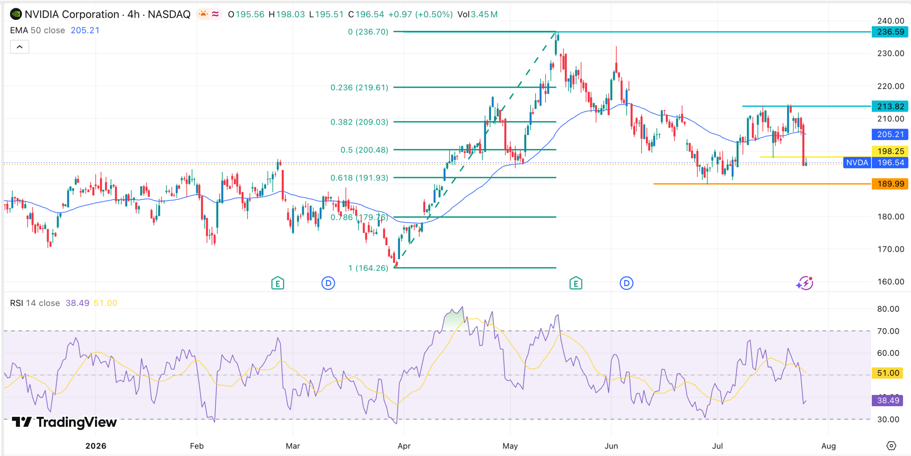Click the orange 189.99 support level label
Screen dimensions: 911x456
[890, 184]
